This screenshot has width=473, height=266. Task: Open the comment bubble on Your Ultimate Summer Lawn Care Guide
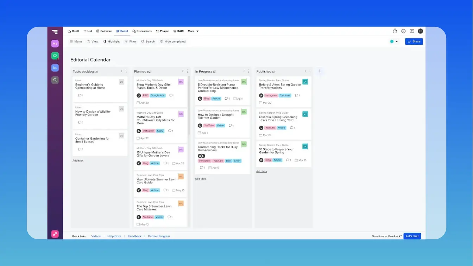click(x=165, y=190)
